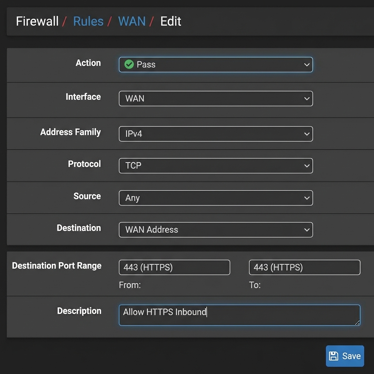This screenshot has width=374, height=374.
Task: Open the Source dropdown showing Any
Action: click(x=215, y=198)
